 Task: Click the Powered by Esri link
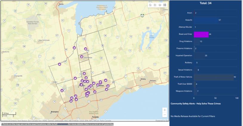(162, 121)
